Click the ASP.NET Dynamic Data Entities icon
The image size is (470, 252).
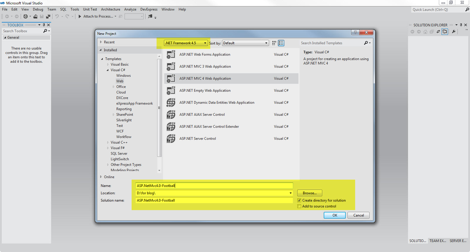click(x=171, y=103)
